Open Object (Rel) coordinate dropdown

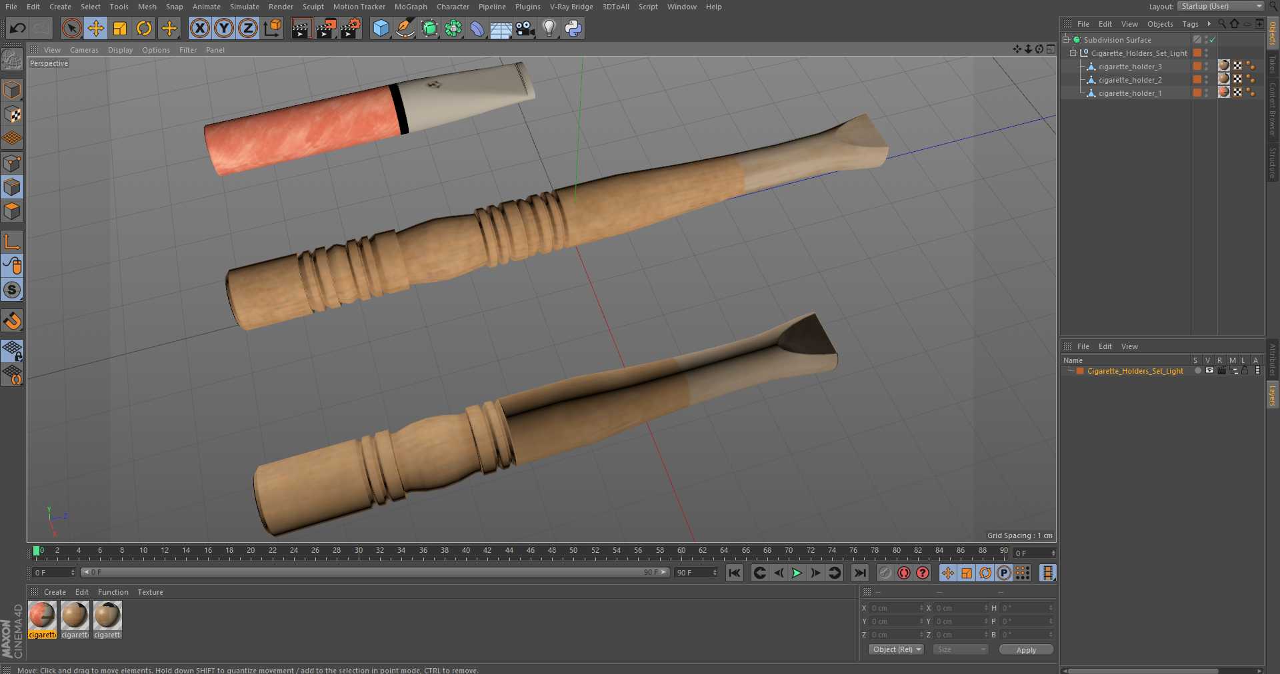[896, 649]
